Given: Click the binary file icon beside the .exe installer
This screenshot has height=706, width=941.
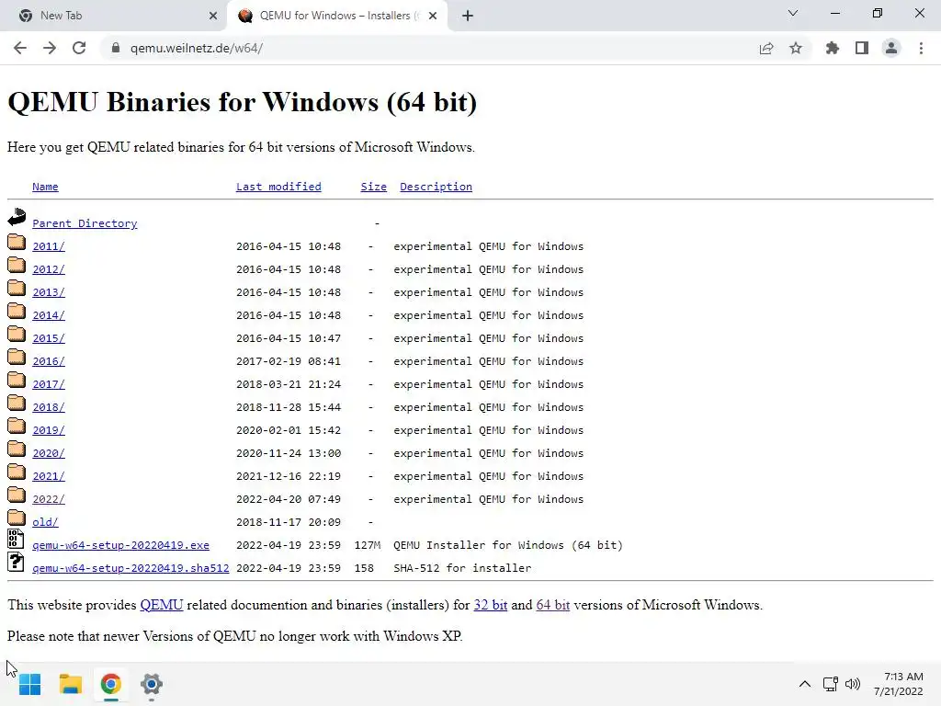Looking at the screenshot, I should click(x=17, y=539).
